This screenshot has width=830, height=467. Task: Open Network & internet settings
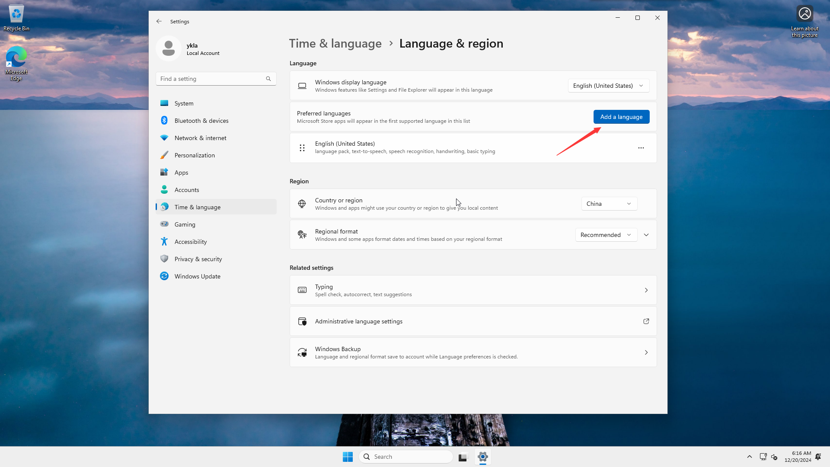[216, 138]
